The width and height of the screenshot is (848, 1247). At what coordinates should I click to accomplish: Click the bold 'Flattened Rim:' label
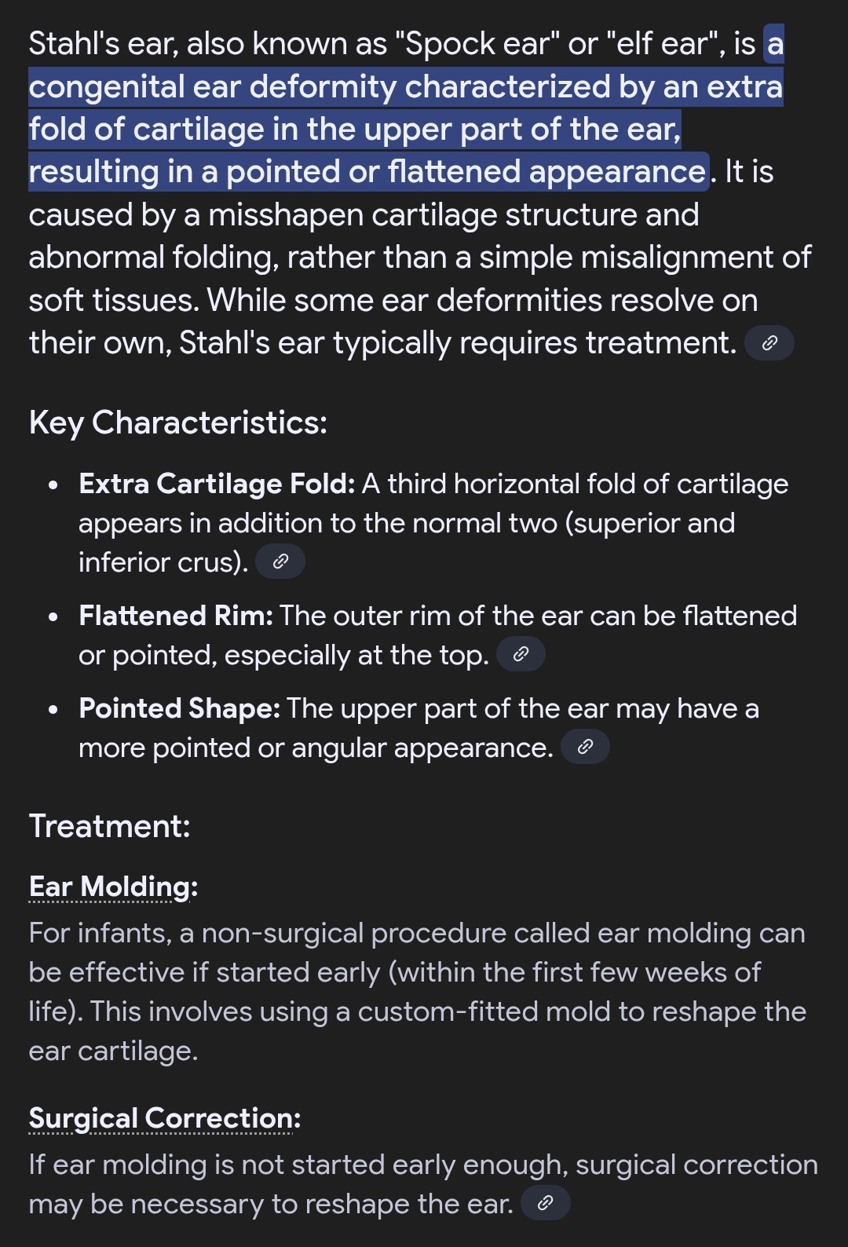point(176,616)
